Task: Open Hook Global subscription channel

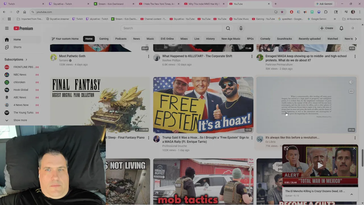Action: [x=22, y=90]
